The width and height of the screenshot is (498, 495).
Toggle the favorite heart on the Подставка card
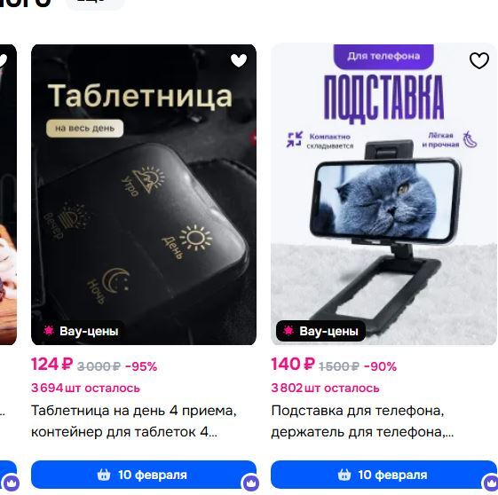tap(479, 60)
